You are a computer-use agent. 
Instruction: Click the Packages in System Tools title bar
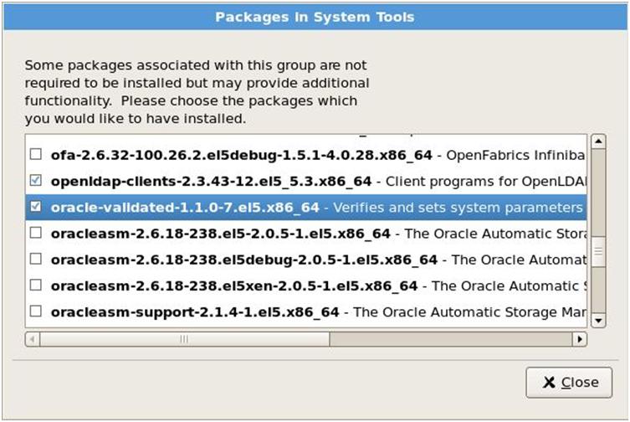point(315,17)
